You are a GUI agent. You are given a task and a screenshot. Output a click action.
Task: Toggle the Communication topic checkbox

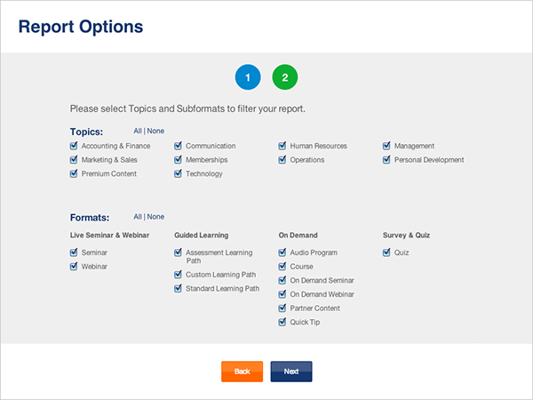pos(179,146)
